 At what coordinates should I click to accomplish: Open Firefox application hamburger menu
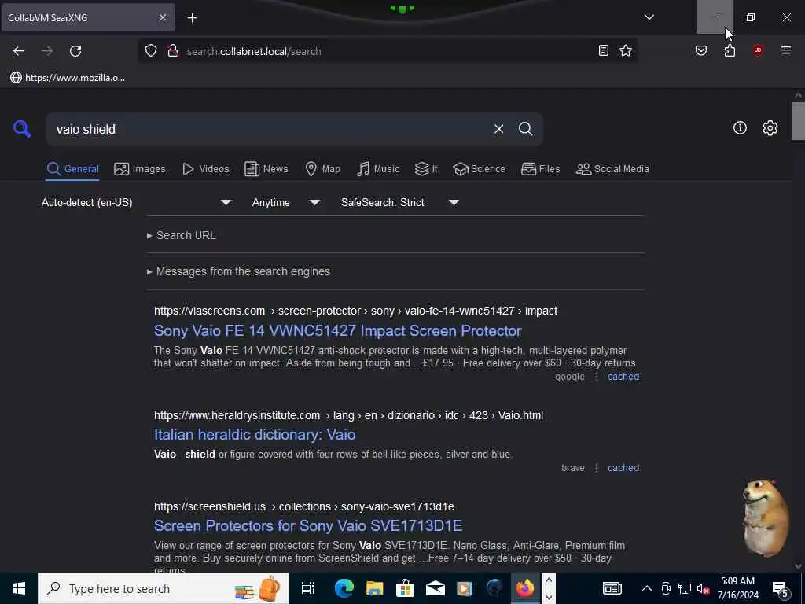pos(785,50)
